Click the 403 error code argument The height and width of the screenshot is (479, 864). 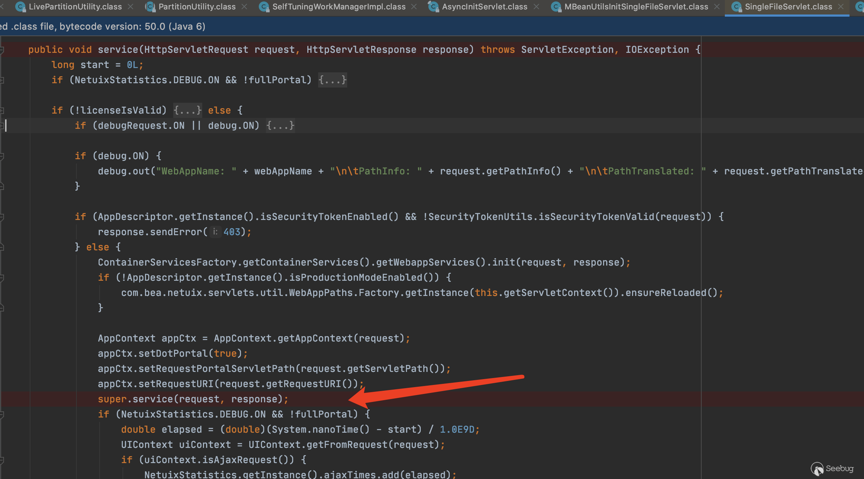[x=232, y=232]
